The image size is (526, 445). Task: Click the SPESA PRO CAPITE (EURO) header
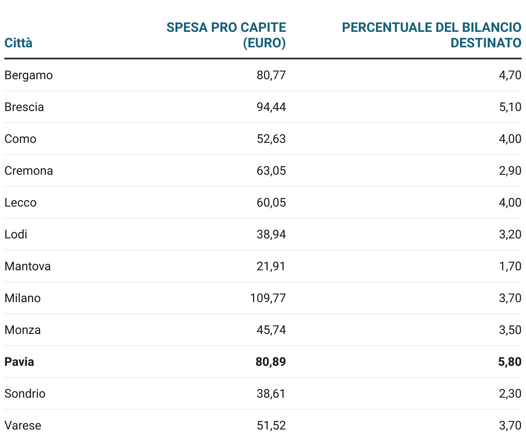[x=226, y=35]
